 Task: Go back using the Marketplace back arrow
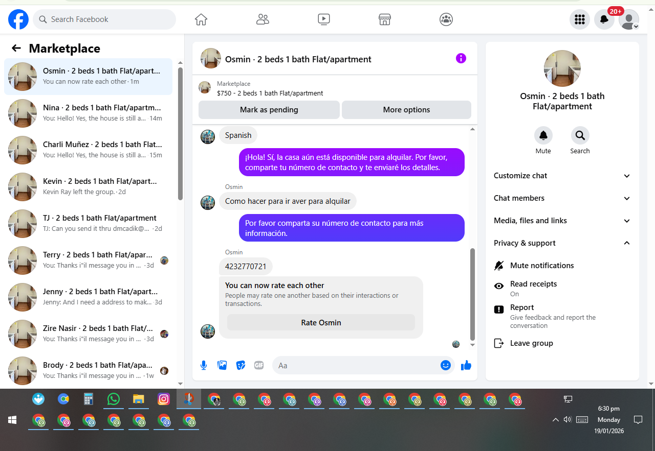pyautogui.click(x=16, y=48)
